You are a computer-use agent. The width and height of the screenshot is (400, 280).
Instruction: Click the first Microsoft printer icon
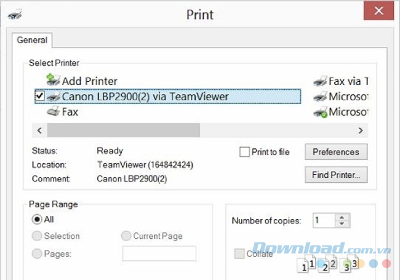coord(320,97)
